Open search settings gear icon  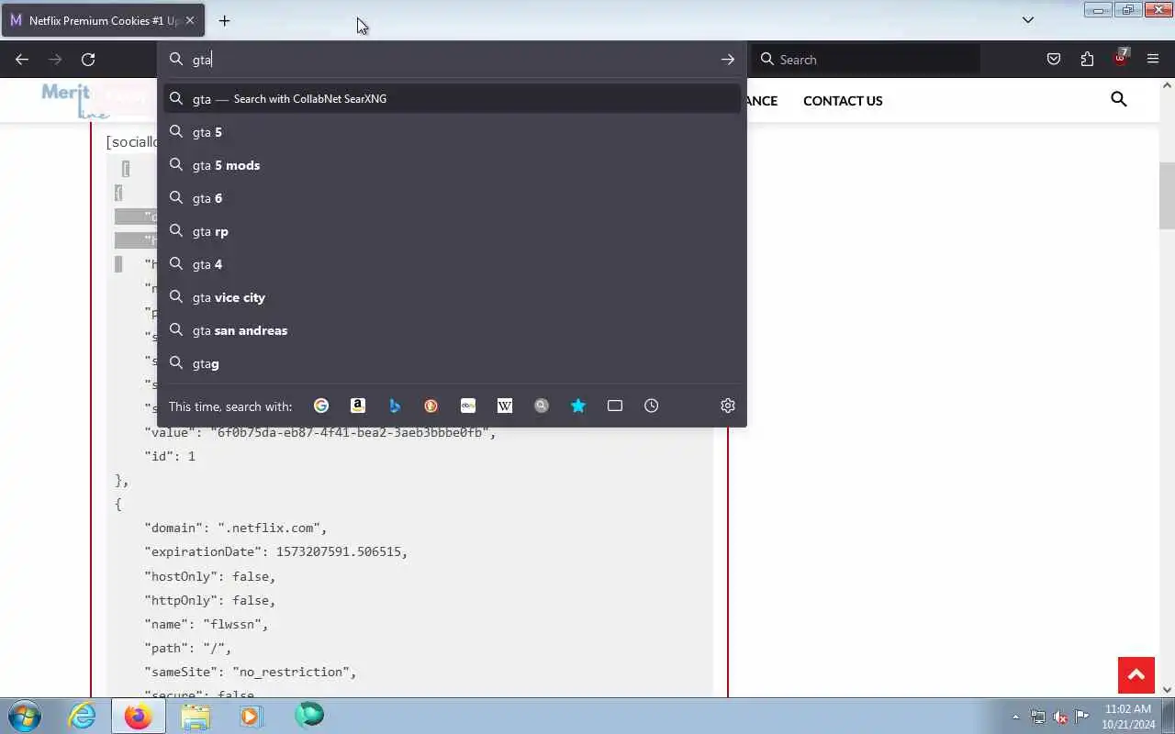(728, 406)
